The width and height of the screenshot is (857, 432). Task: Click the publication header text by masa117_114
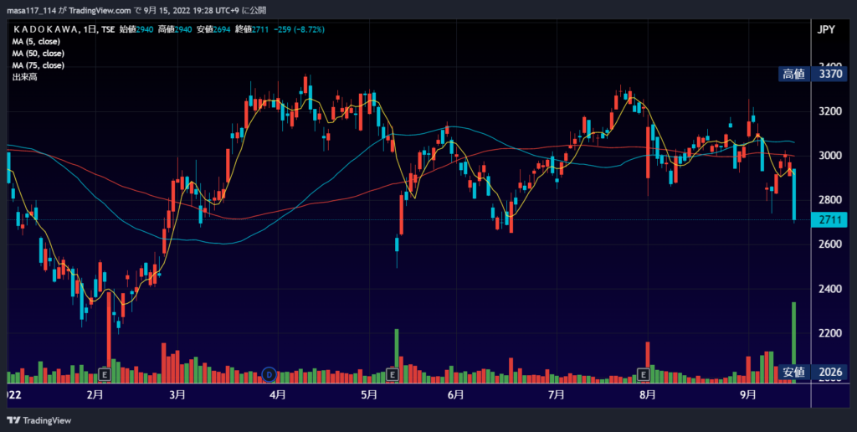[x=136, y=10]
